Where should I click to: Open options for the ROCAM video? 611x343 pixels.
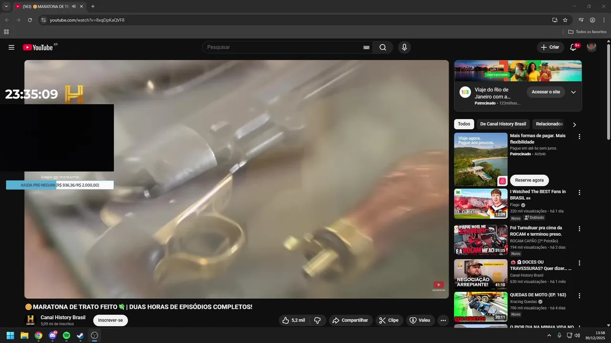pos(579,229)
